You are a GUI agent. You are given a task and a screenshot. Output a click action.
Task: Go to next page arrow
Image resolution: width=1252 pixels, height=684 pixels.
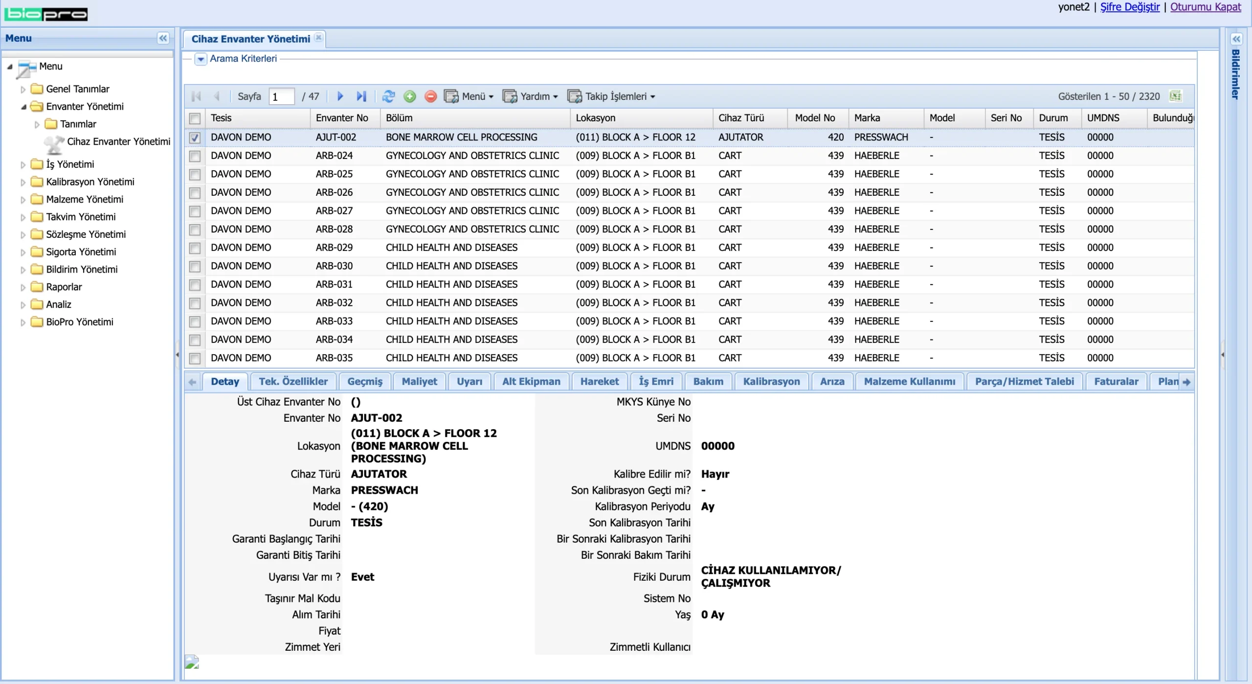[x=340, y=96]
